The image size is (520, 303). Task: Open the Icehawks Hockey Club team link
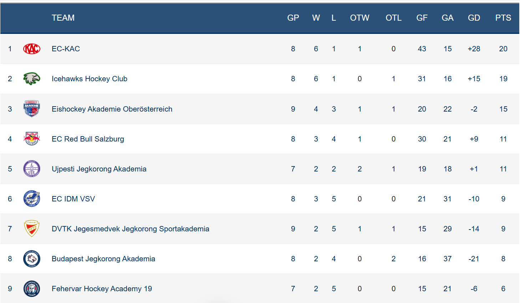pos(90,79)
